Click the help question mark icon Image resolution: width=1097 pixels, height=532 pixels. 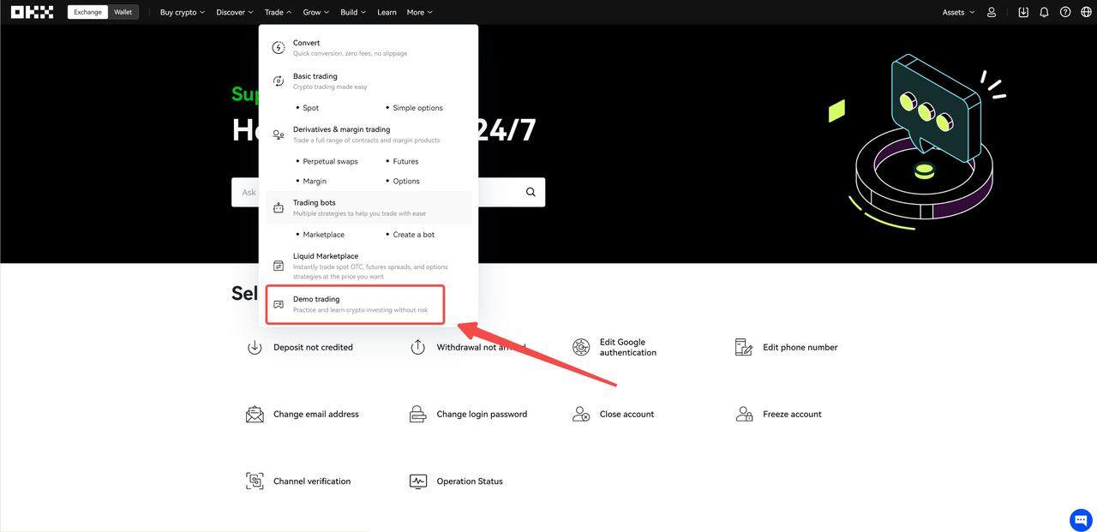coord(1065,12)
